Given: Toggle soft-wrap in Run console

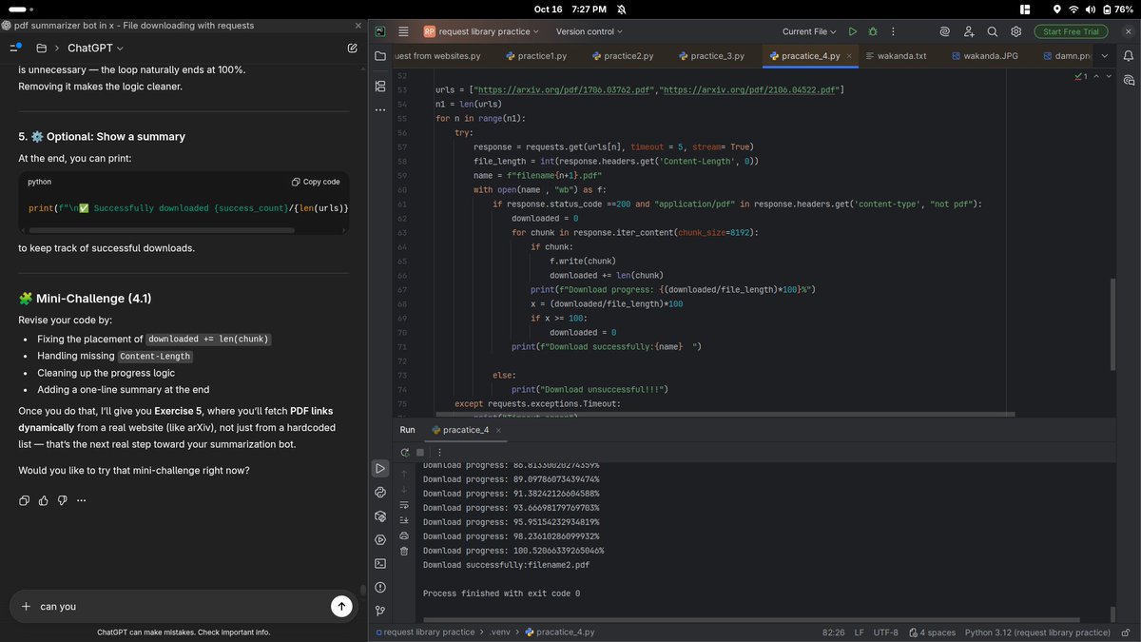Looking at the screenshot, I should [x=404, y=505].
